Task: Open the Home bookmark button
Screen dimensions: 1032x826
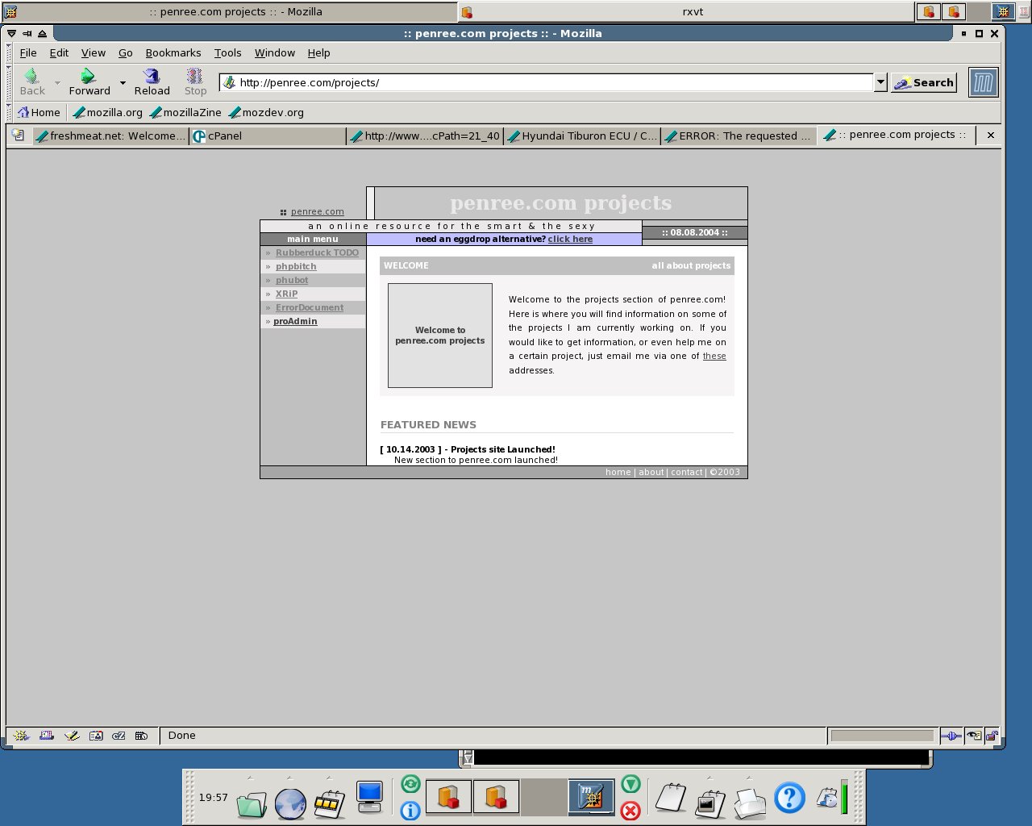Action: click(x=39, y=112)
